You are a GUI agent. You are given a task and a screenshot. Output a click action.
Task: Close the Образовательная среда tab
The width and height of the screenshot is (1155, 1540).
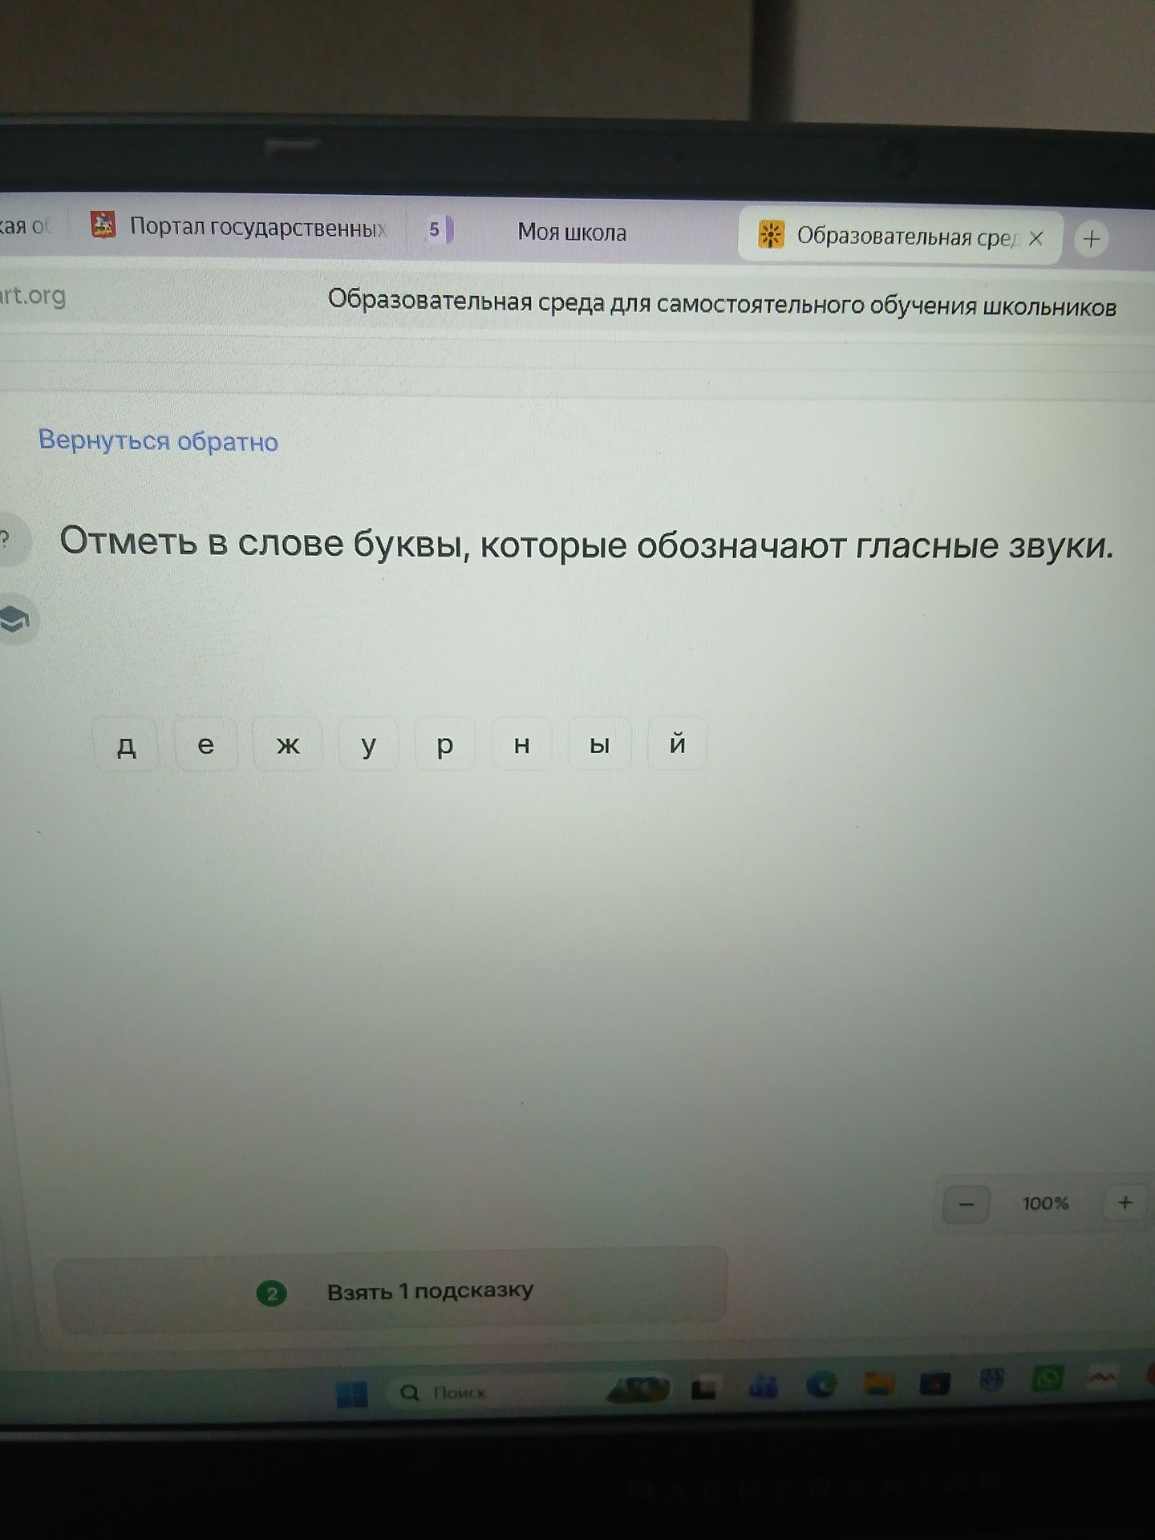point(1036,238)
